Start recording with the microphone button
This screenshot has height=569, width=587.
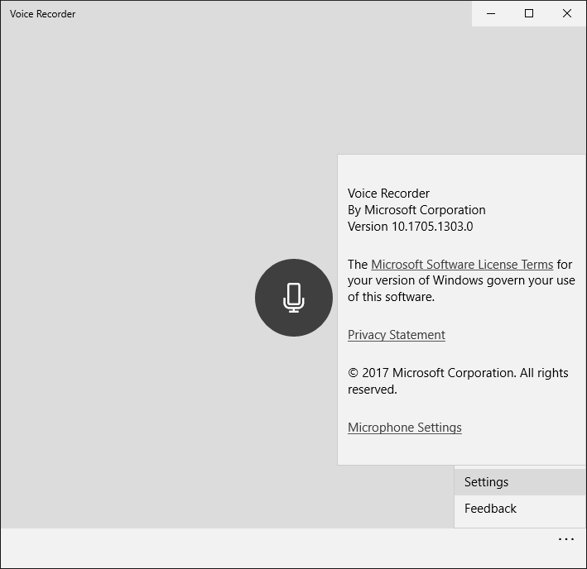(x=293, y=298)
